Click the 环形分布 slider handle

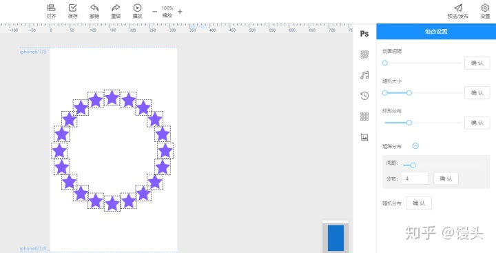(x=409, y=123)
